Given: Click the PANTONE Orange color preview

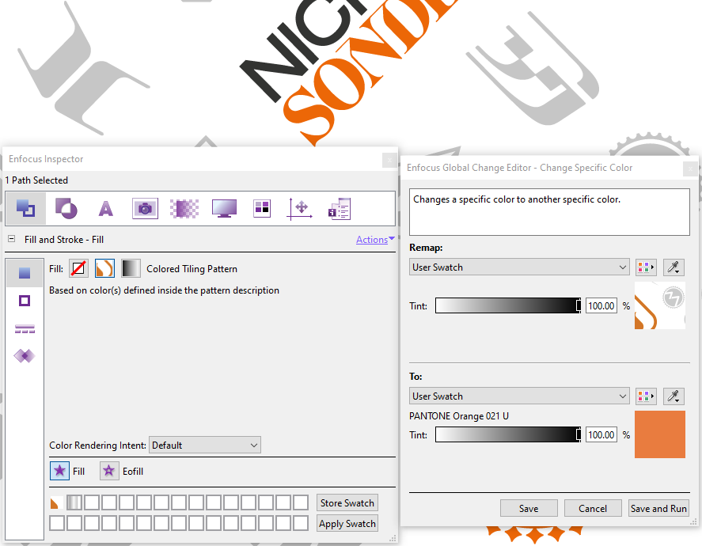Looking at the screenshot, I should [660, 434].
